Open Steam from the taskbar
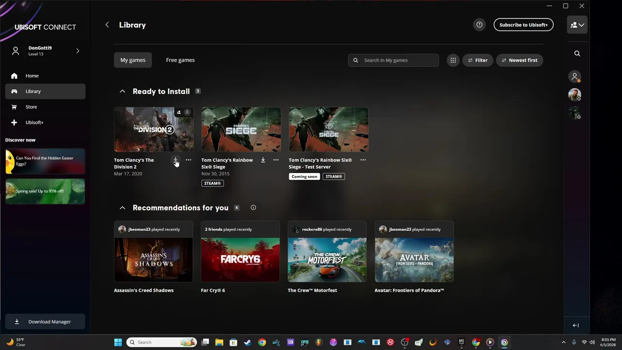Viewport: 622px width, 350px height. (x=247, y=342)
